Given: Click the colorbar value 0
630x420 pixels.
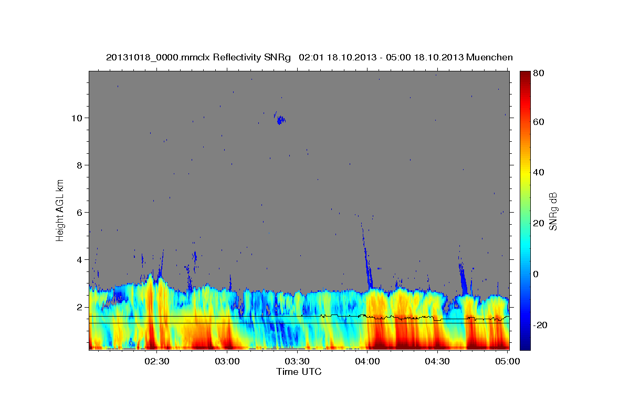Looking at the screenshot, I should (537, 274).
